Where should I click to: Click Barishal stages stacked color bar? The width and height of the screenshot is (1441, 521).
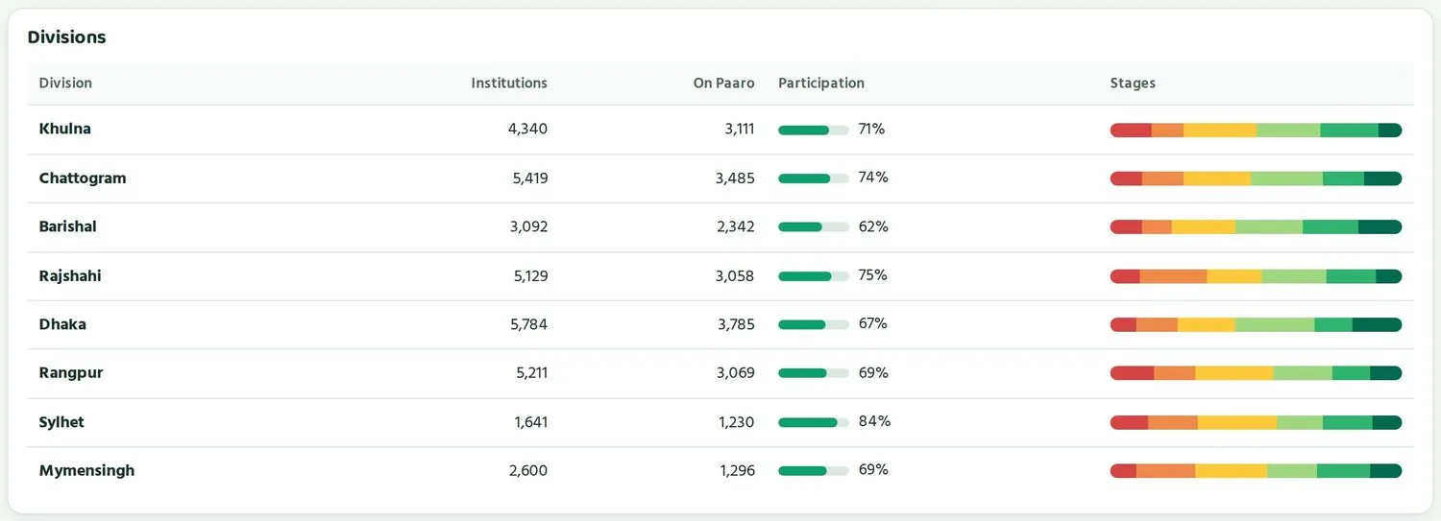[1256, 227]
